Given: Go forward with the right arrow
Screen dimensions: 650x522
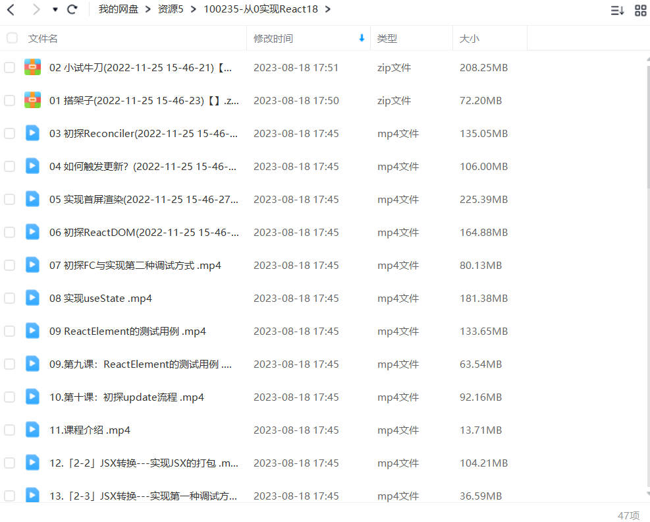Looking at the screenshot, I should tap(36, 9).
